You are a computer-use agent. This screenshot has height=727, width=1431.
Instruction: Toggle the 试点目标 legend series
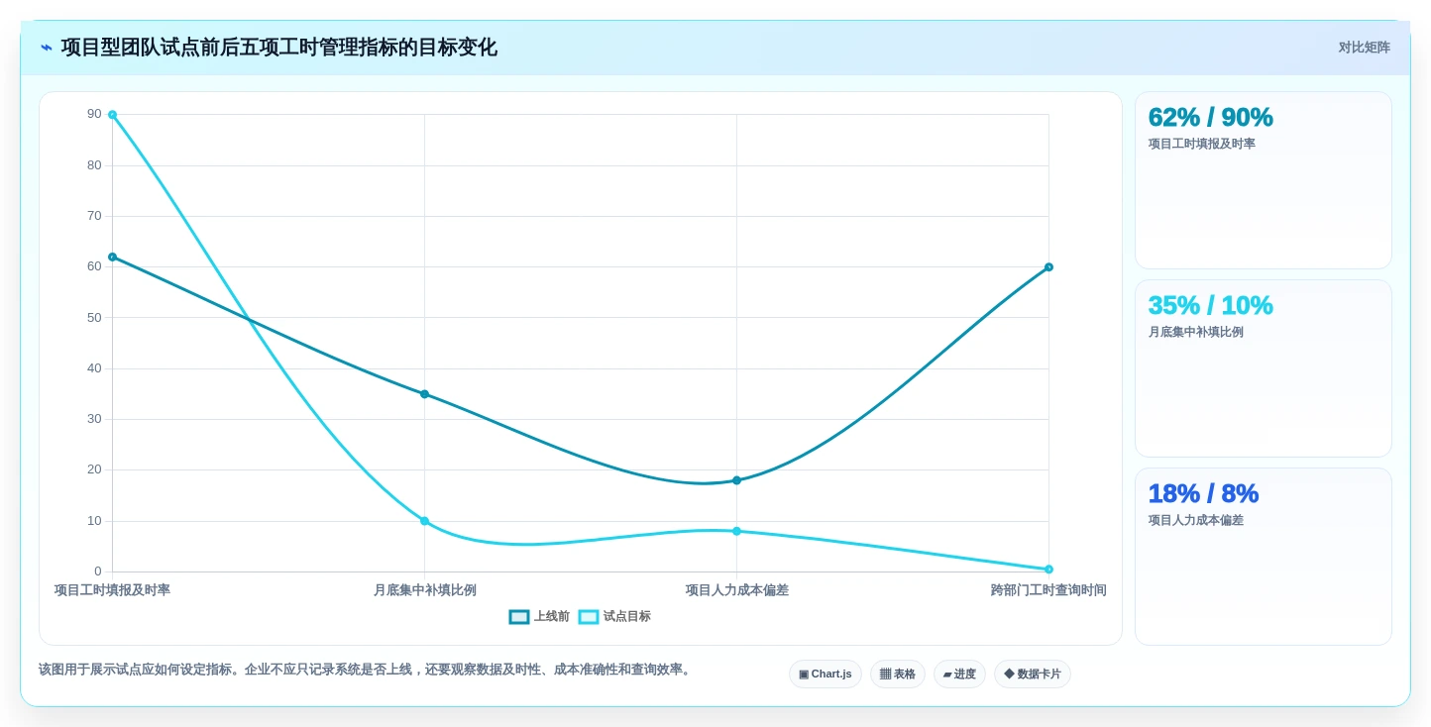point(614,616)
